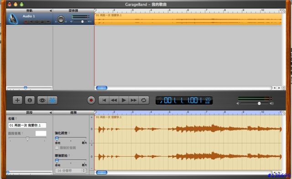Click the tracks column header
Screen dimensions: 292x179
pos(29,11)
